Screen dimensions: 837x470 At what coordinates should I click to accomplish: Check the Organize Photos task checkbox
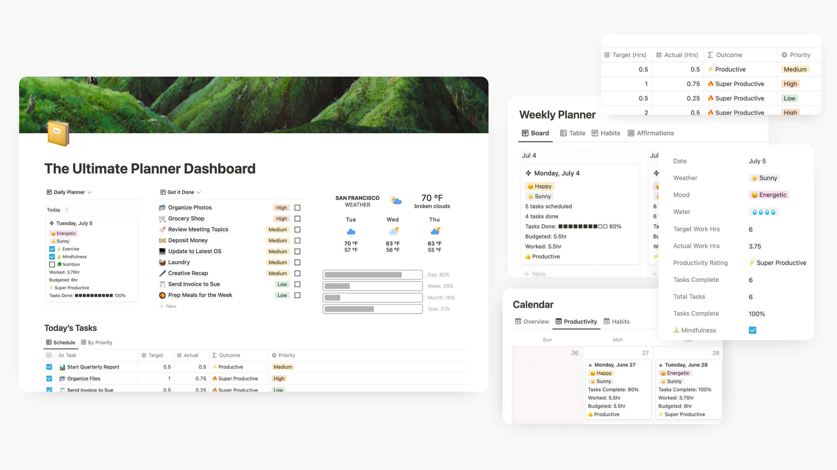(298, 207)
